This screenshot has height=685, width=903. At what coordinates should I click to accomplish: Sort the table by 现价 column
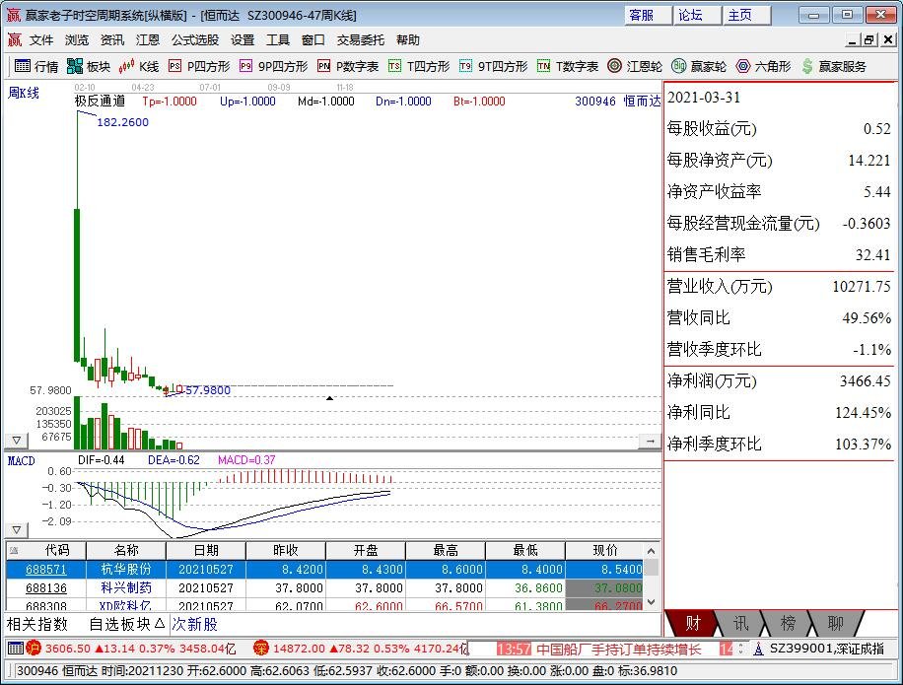tap(604, 550)
